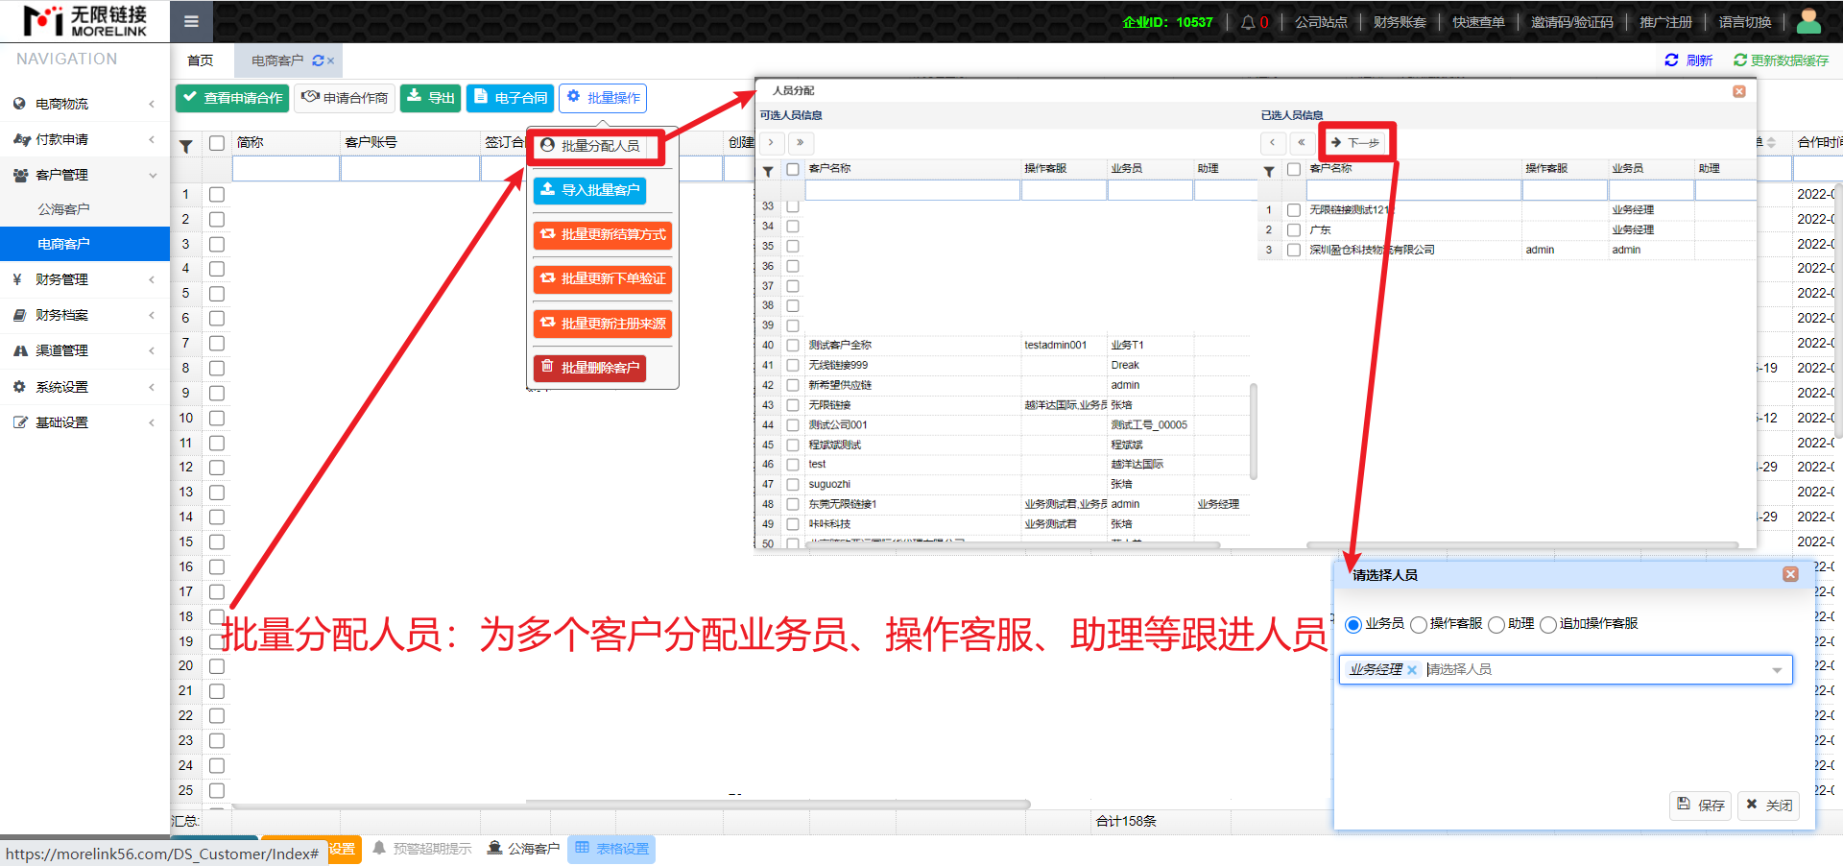Click the 客户管理 people icon in sidebar

tap(20, 175)
